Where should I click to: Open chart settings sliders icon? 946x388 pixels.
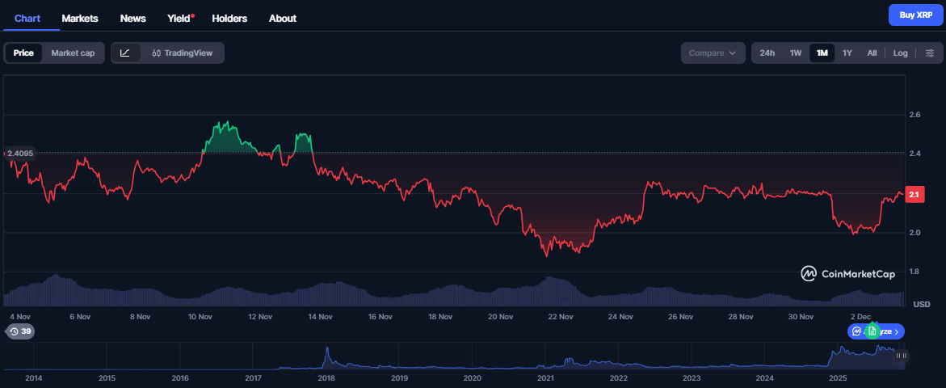coord(930,53)
